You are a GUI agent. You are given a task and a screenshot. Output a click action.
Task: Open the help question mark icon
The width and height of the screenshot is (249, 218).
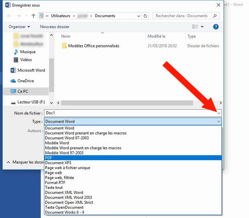coord(216,27)
